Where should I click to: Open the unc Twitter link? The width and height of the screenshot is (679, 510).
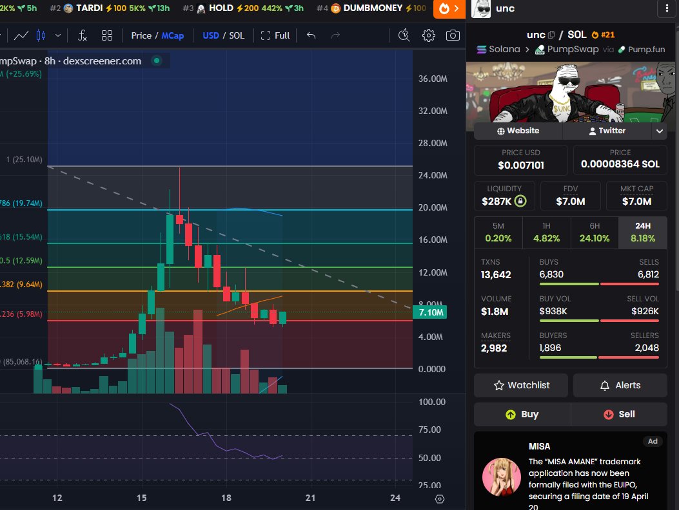point(607,131)
